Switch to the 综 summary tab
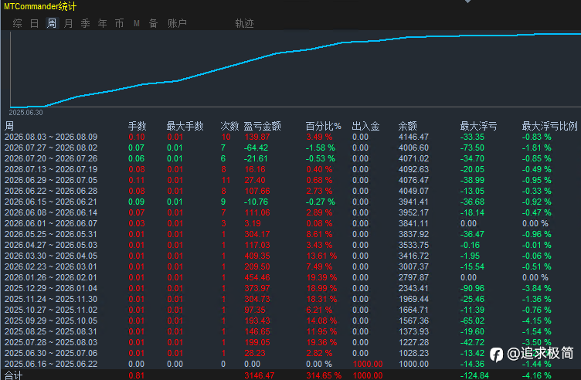 [x=18, y=23]
